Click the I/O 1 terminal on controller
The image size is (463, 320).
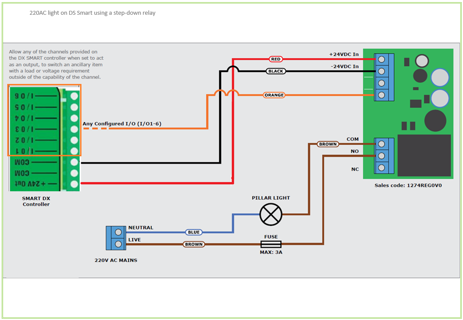74,151
